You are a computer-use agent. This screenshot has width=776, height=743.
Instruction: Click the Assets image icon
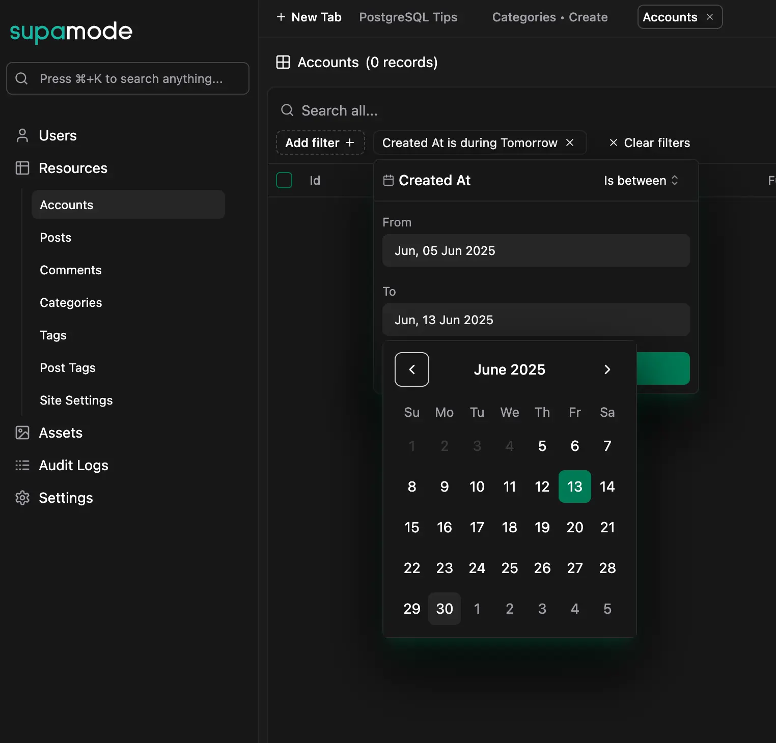[22, 433]
